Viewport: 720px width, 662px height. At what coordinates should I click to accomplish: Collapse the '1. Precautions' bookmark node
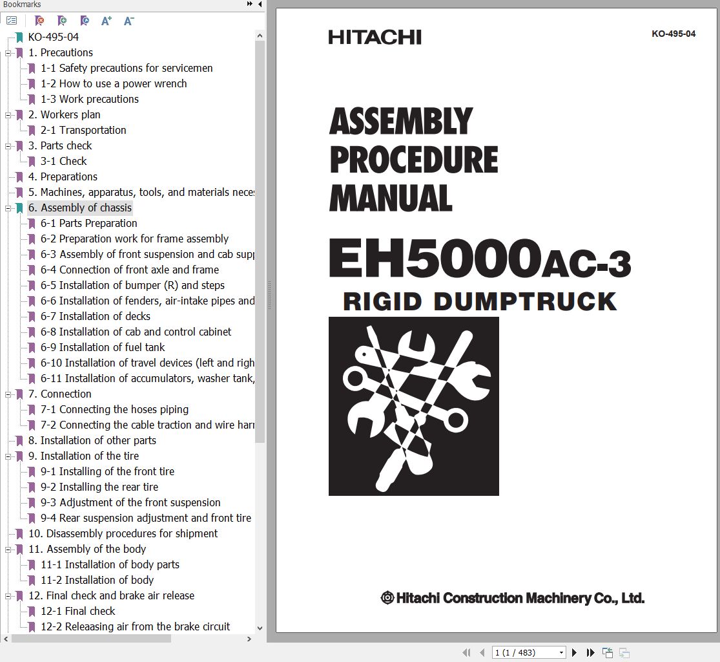pos(8,53)
